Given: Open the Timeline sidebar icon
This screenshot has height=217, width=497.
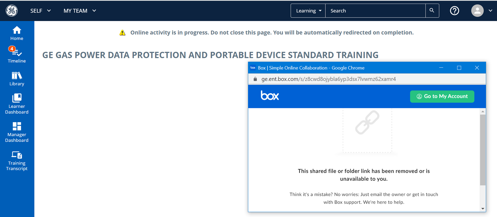Looking at the screenshot, I should 17,55.
